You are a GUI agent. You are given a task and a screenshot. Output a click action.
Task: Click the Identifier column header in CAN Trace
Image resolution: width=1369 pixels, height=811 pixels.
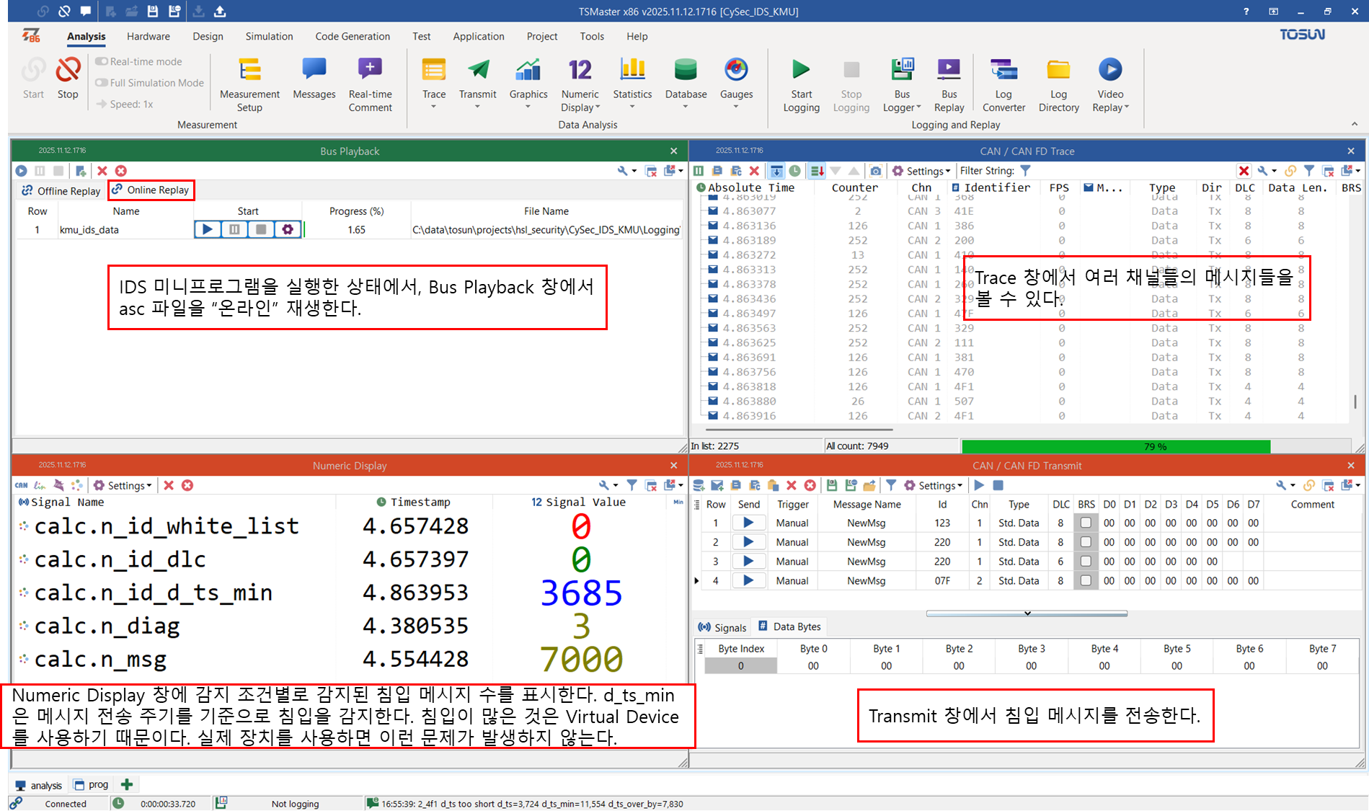tap(991, 187)
